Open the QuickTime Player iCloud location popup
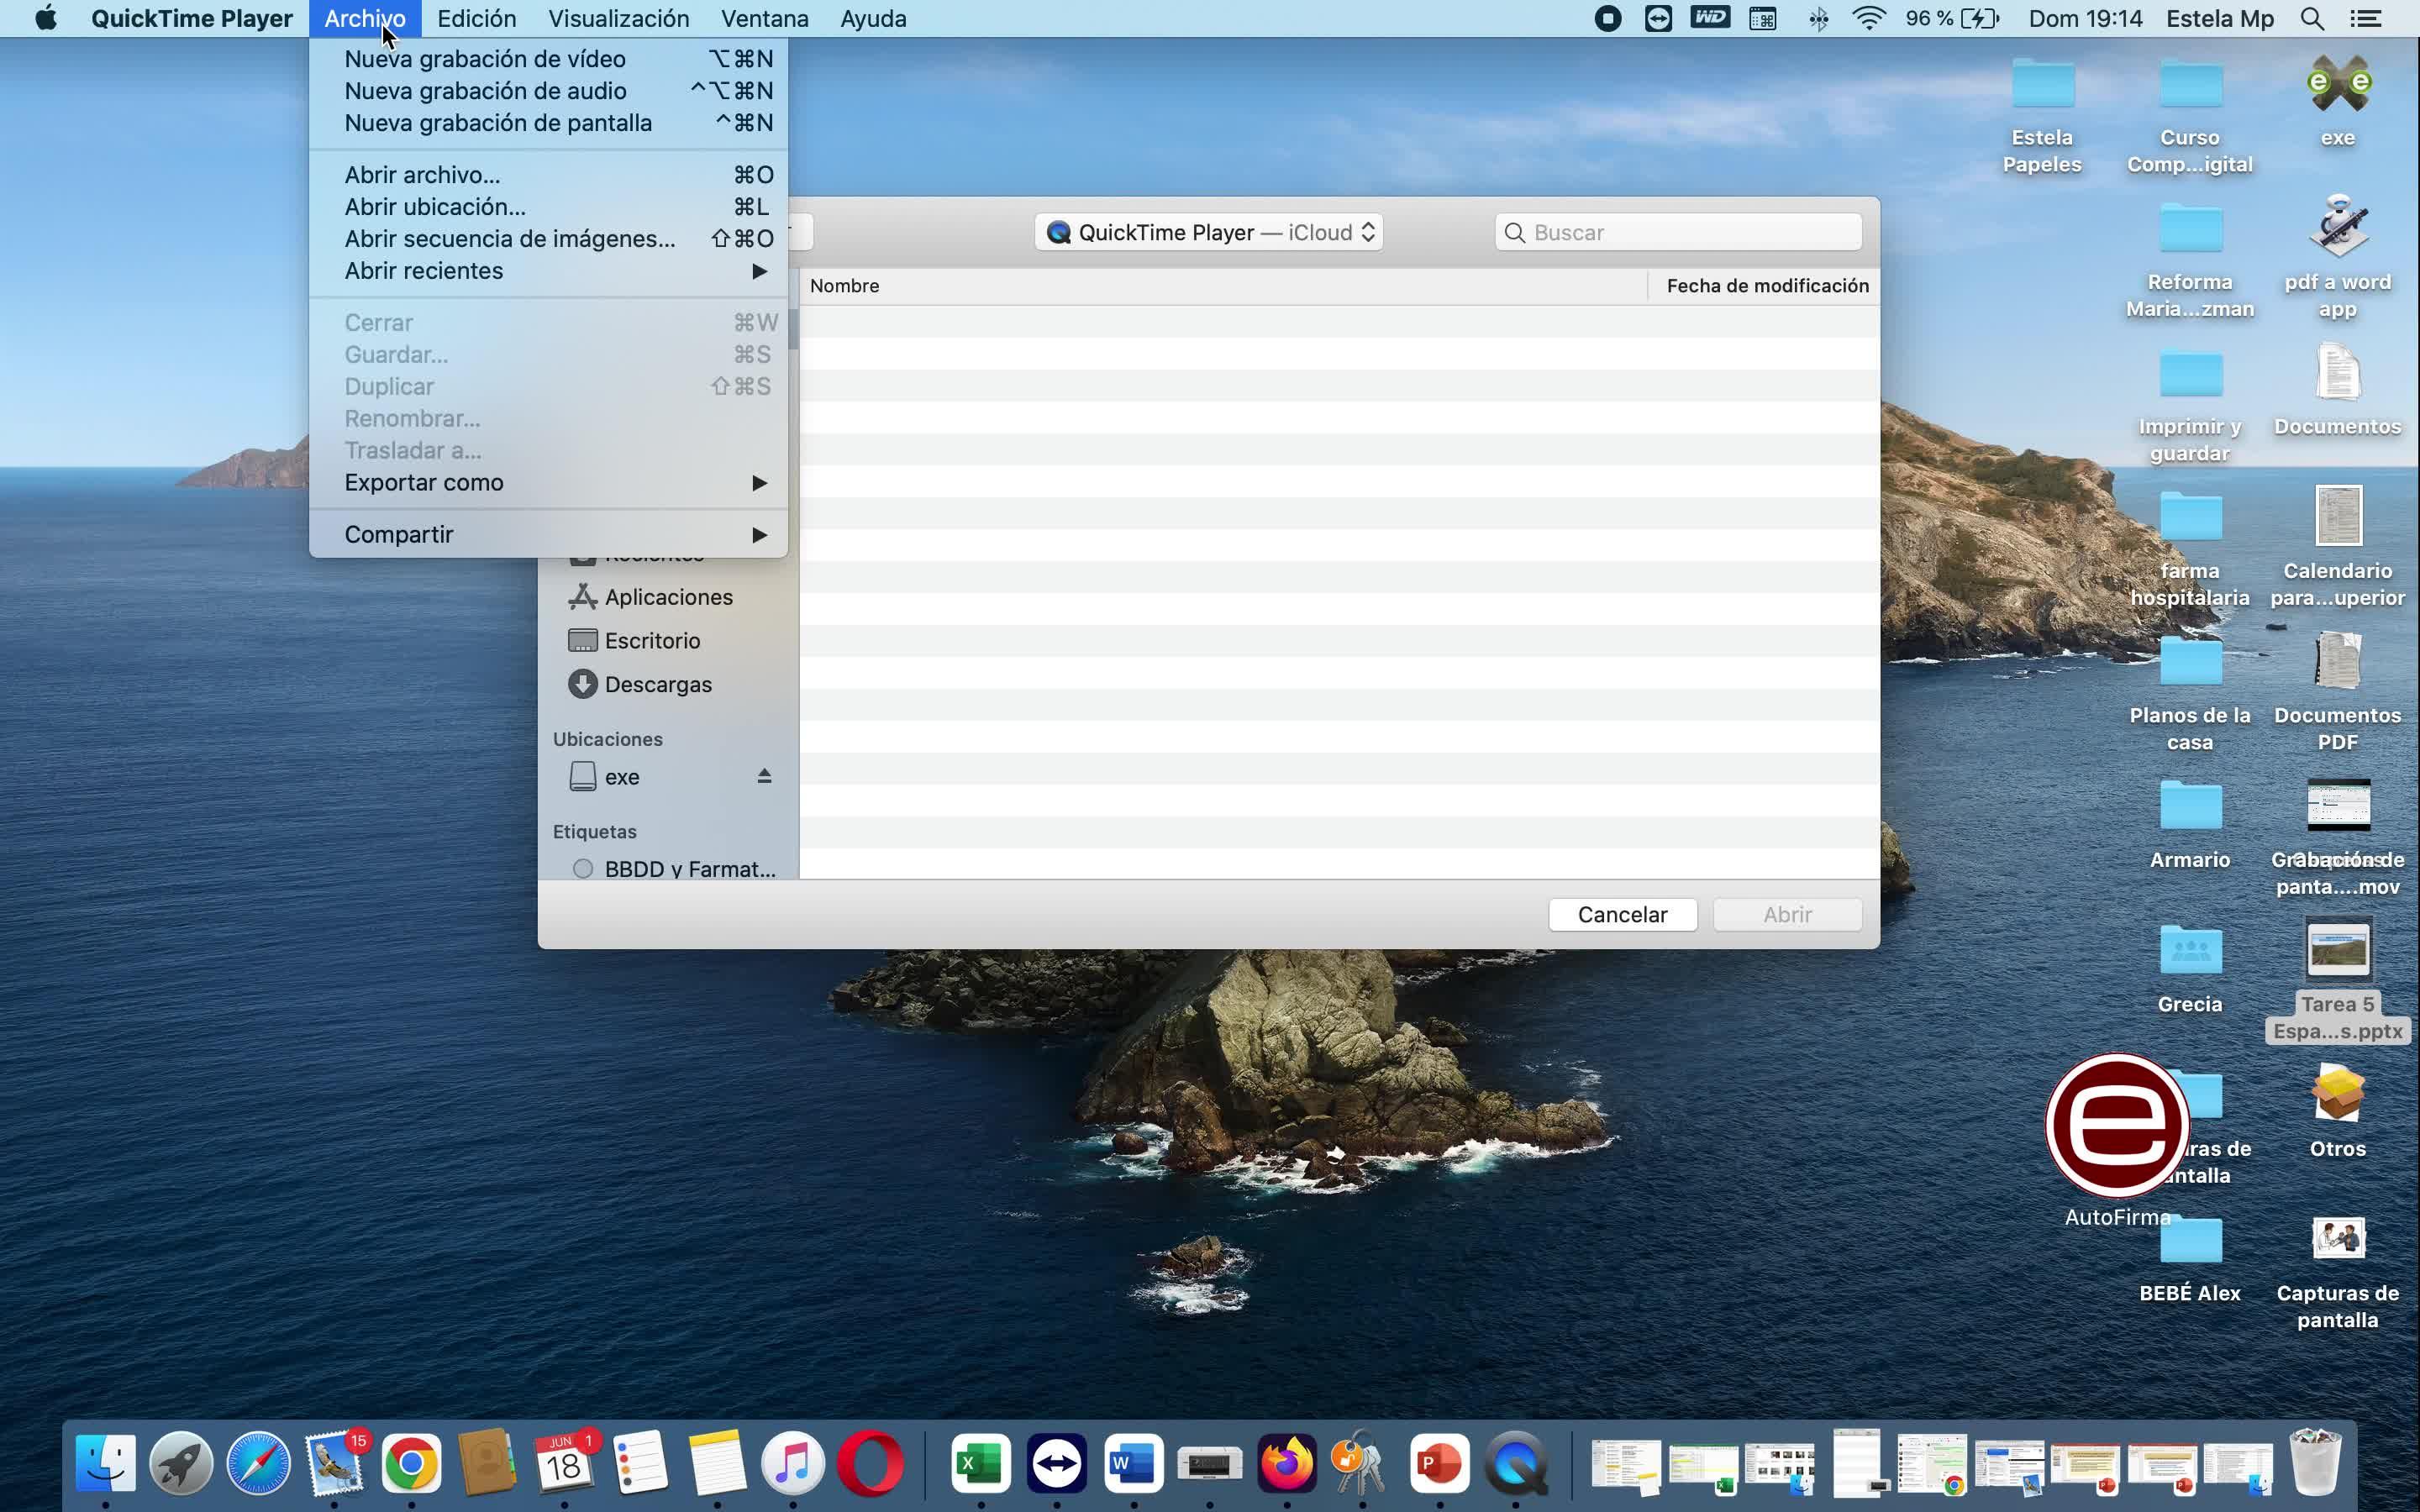Viewport: 2420px width, 1512px height. click(1208, 232)
